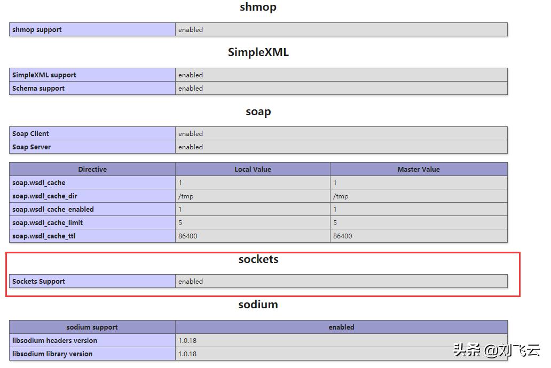Click master value "/tmp" of soap.wsdl_cache_dir

point(341,196)
